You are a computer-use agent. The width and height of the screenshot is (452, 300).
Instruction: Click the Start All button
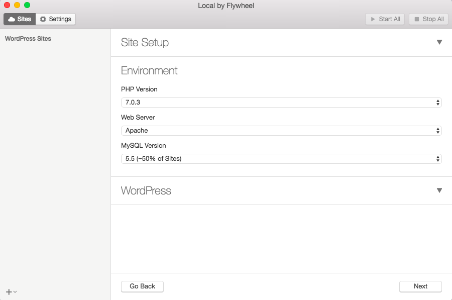pyautogui.click(x=385, y=19)
